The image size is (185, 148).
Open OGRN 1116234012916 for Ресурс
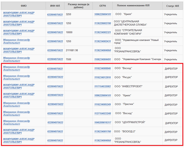pyautogui.click(x=103, y=78)
